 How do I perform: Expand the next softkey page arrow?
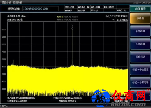149,95
